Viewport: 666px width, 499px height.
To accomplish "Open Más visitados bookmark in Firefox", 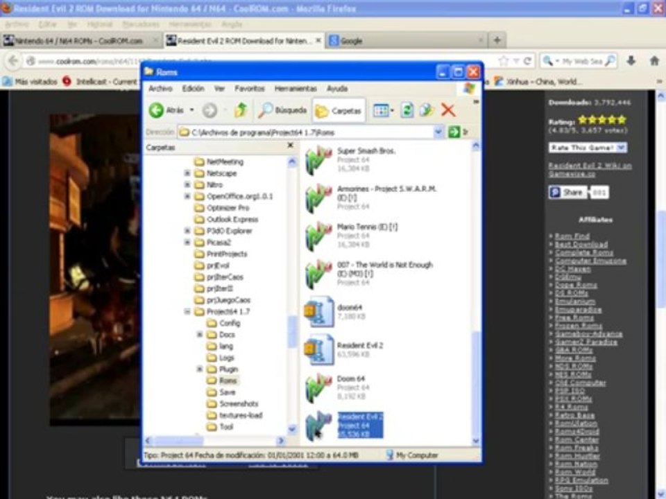I will [30, 82].
